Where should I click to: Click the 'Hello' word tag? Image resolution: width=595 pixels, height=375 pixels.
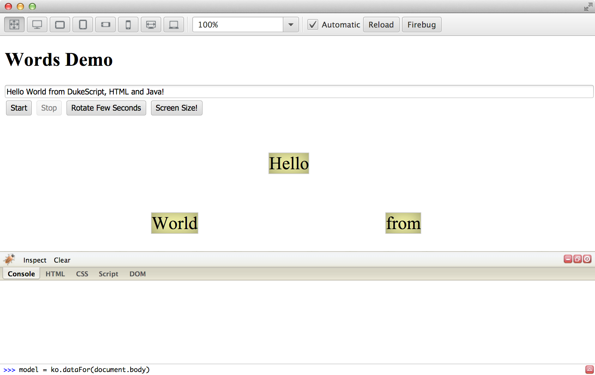[289, 163]
